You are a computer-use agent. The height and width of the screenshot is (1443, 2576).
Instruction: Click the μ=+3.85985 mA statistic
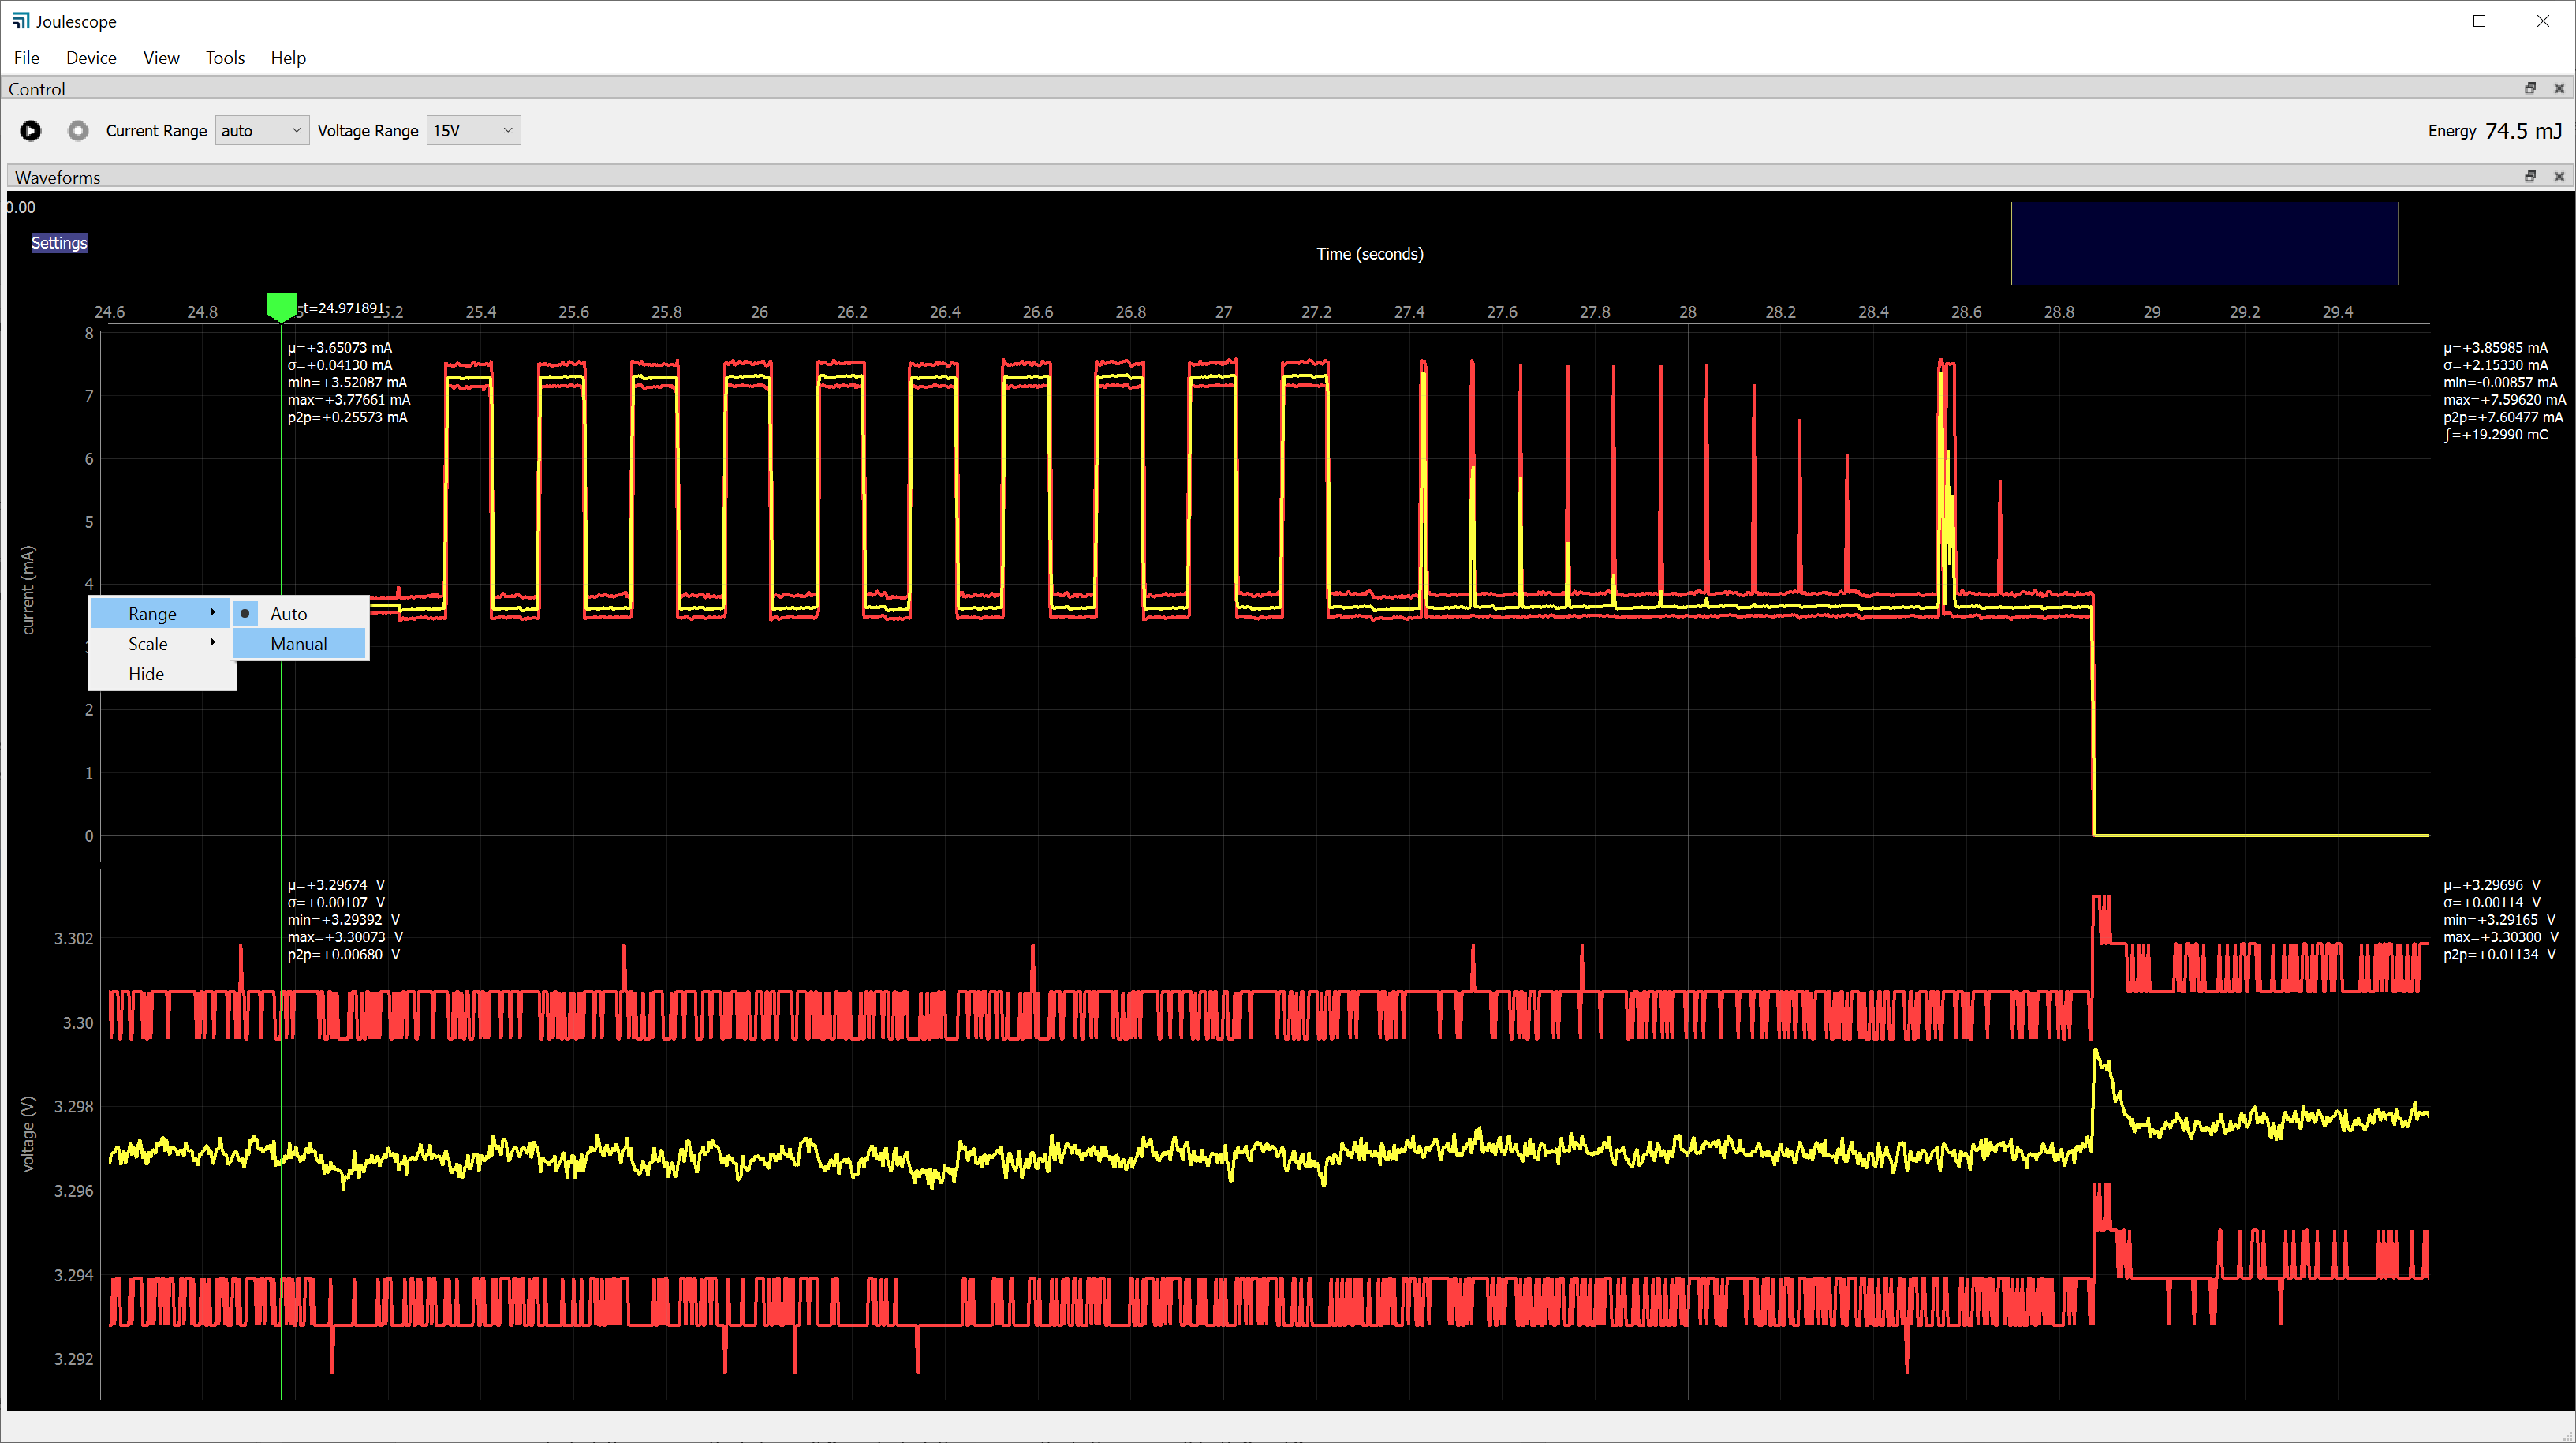[x=2495, y=348]
